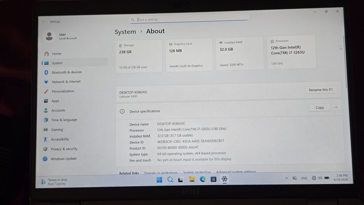This screenshot has height=205, width=364.
Task: Click the Accessibility figure icon
Action: point(45,139)
